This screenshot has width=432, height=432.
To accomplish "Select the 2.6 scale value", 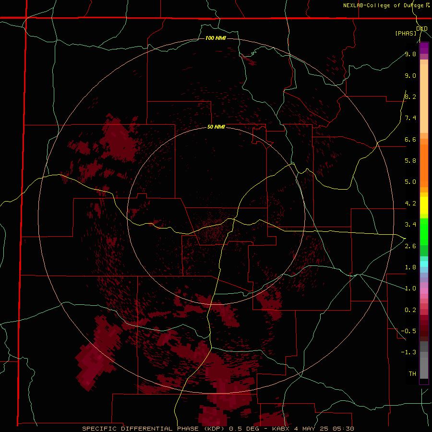I will click(x=410, y=246).
